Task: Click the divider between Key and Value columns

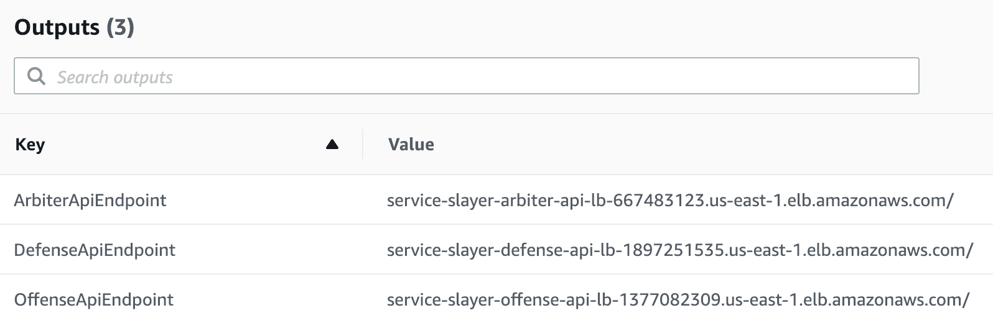Action: (363, 145)
